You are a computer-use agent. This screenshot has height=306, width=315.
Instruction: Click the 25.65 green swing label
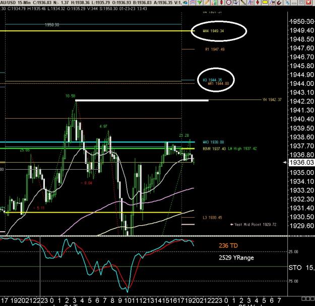(25, 150)
